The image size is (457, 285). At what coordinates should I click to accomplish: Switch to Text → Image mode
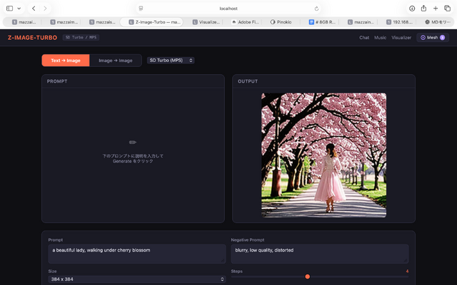click(x=66, y=61)
